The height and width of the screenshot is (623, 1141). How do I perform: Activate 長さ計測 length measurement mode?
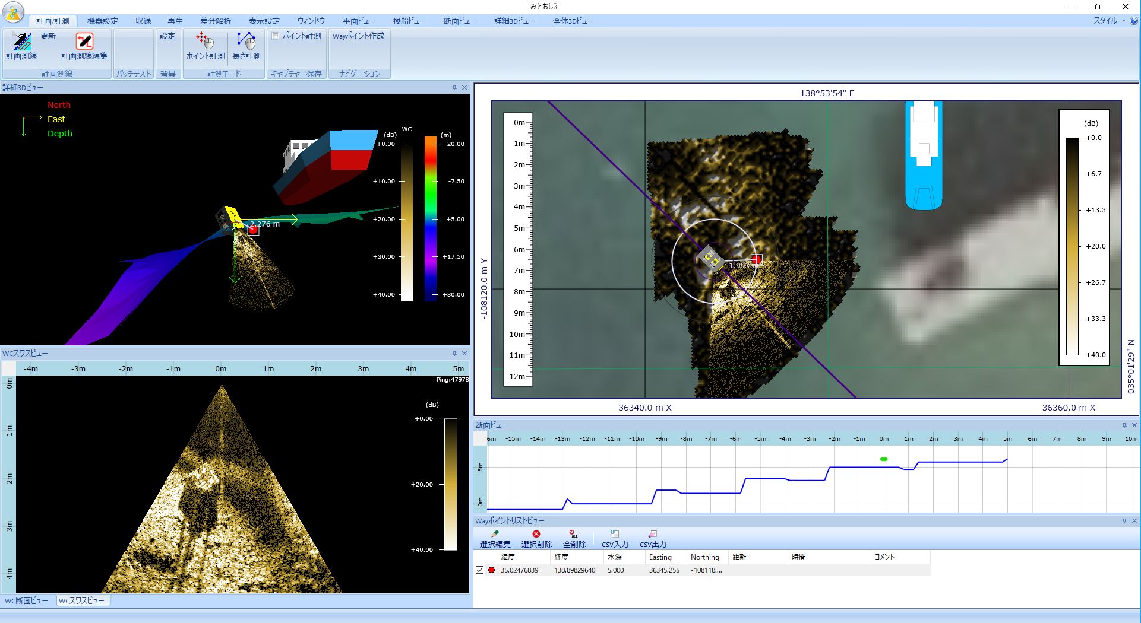(246, 46)
